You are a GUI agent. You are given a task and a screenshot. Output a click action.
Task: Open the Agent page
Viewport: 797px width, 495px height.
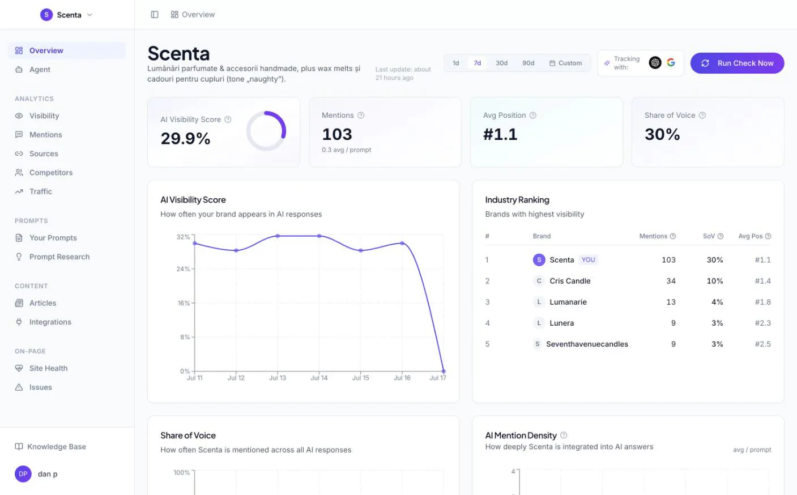click(x=67, y=70)
